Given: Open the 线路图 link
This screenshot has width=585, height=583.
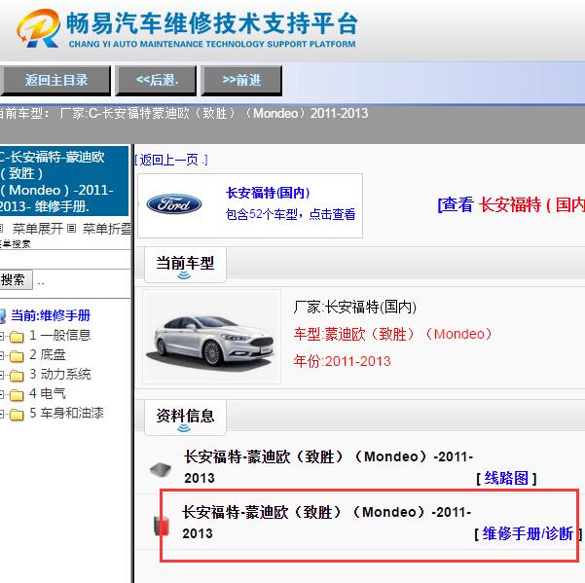Looking at the screenshot, I should pyautogui.click(x=506, y=478).
